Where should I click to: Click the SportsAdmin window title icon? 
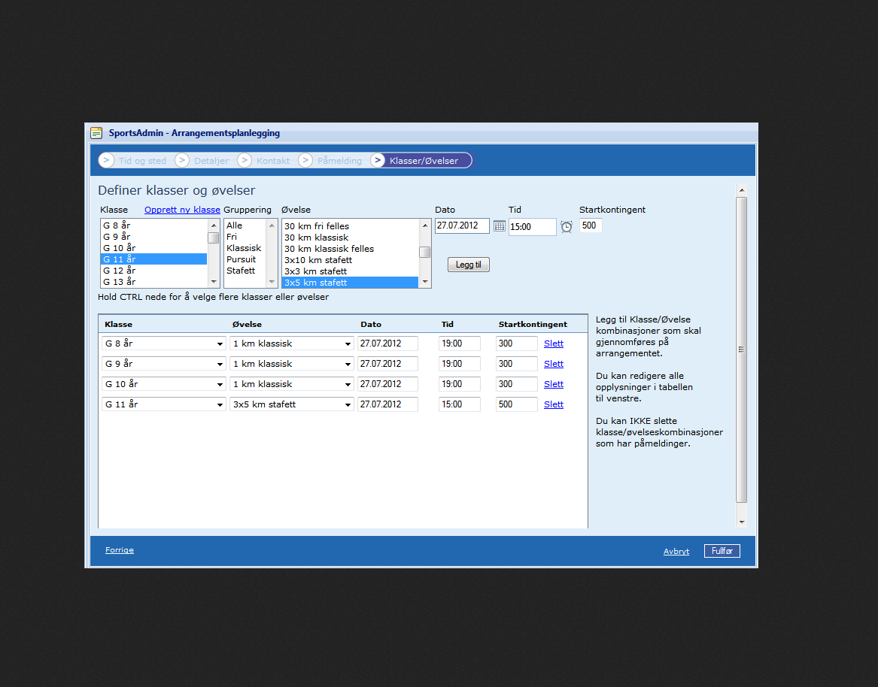[x=96, y=133]
